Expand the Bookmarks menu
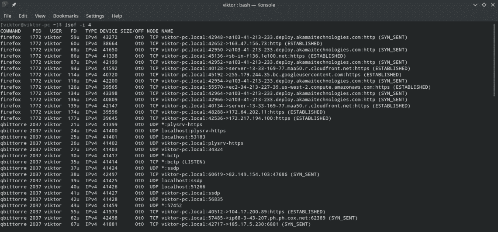This screenshot has height=232, width=498. [x=66, y=16]
